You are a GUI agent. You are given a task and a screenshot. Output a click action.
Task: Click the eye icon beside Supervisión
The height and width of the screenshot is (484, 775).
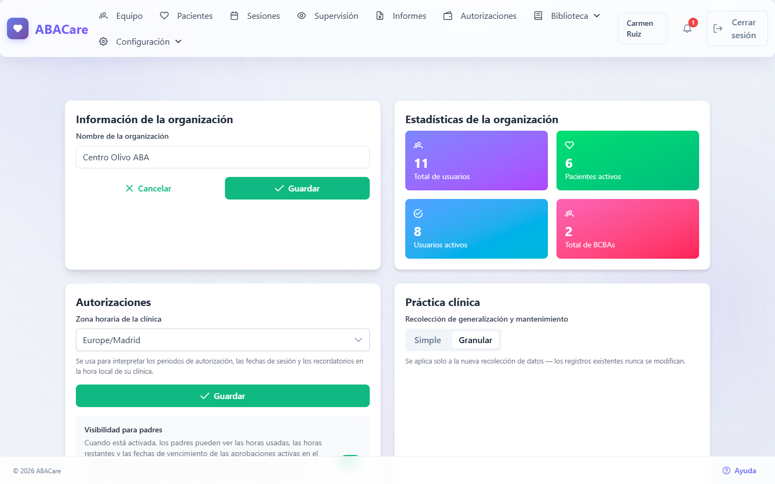pos(301,16)
